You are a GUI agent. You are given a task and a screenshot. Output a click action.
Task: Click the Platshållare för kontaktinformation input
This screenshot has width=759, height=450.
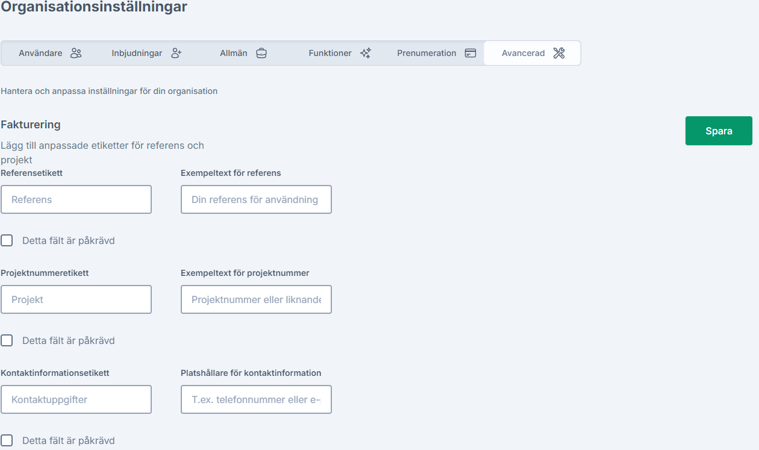tap(256, 399)
